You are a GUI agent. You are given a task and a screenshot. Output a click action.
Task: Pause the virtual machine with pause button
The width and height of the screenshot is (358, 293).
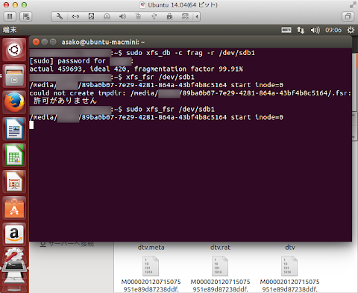pyautogui.click(x=10, y=16)
